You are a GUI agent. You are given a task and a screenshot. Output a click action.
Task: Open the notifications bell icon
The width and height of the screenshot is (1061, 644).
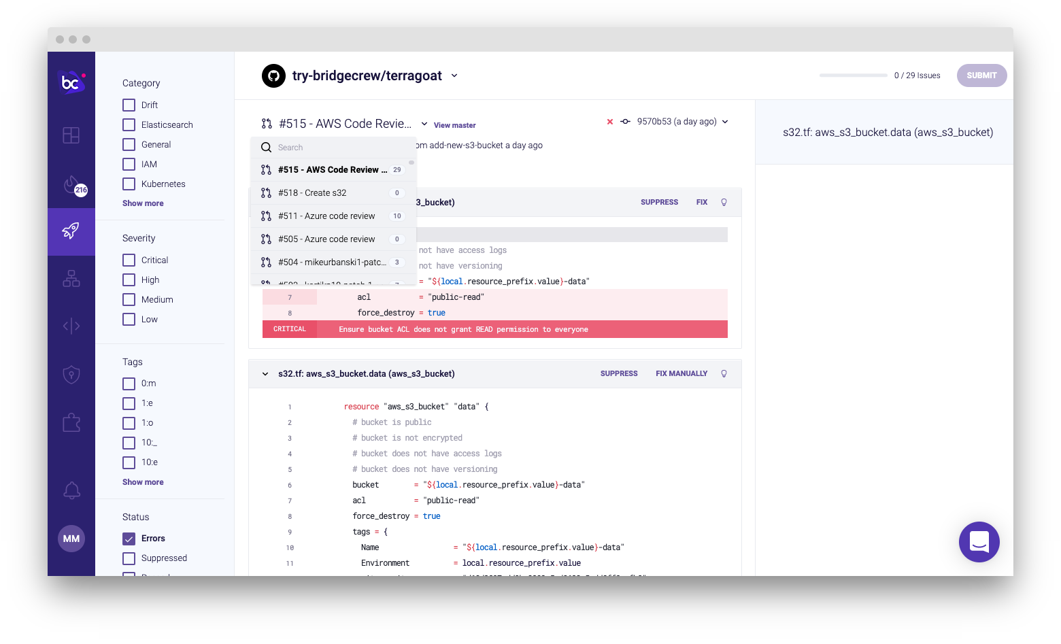point(71,490)
